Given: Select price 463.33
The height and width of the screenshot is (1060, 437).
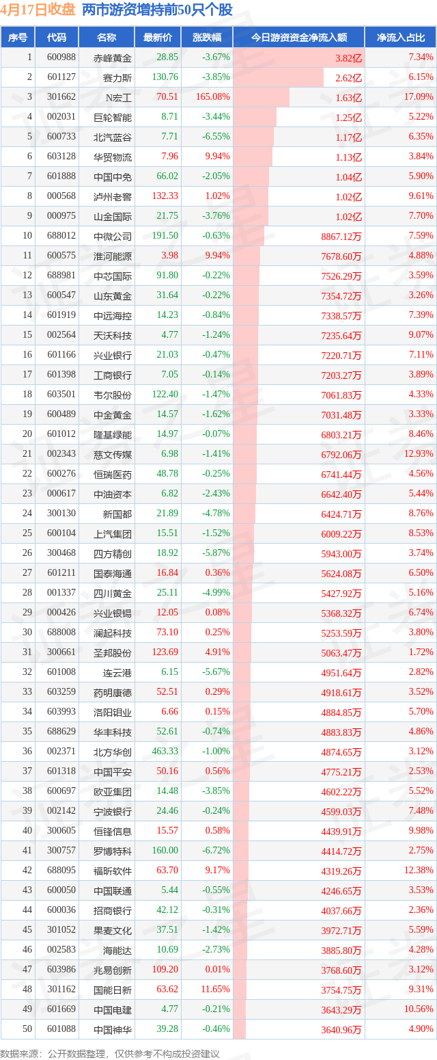Looking at the screenshot, I should 165,752.
